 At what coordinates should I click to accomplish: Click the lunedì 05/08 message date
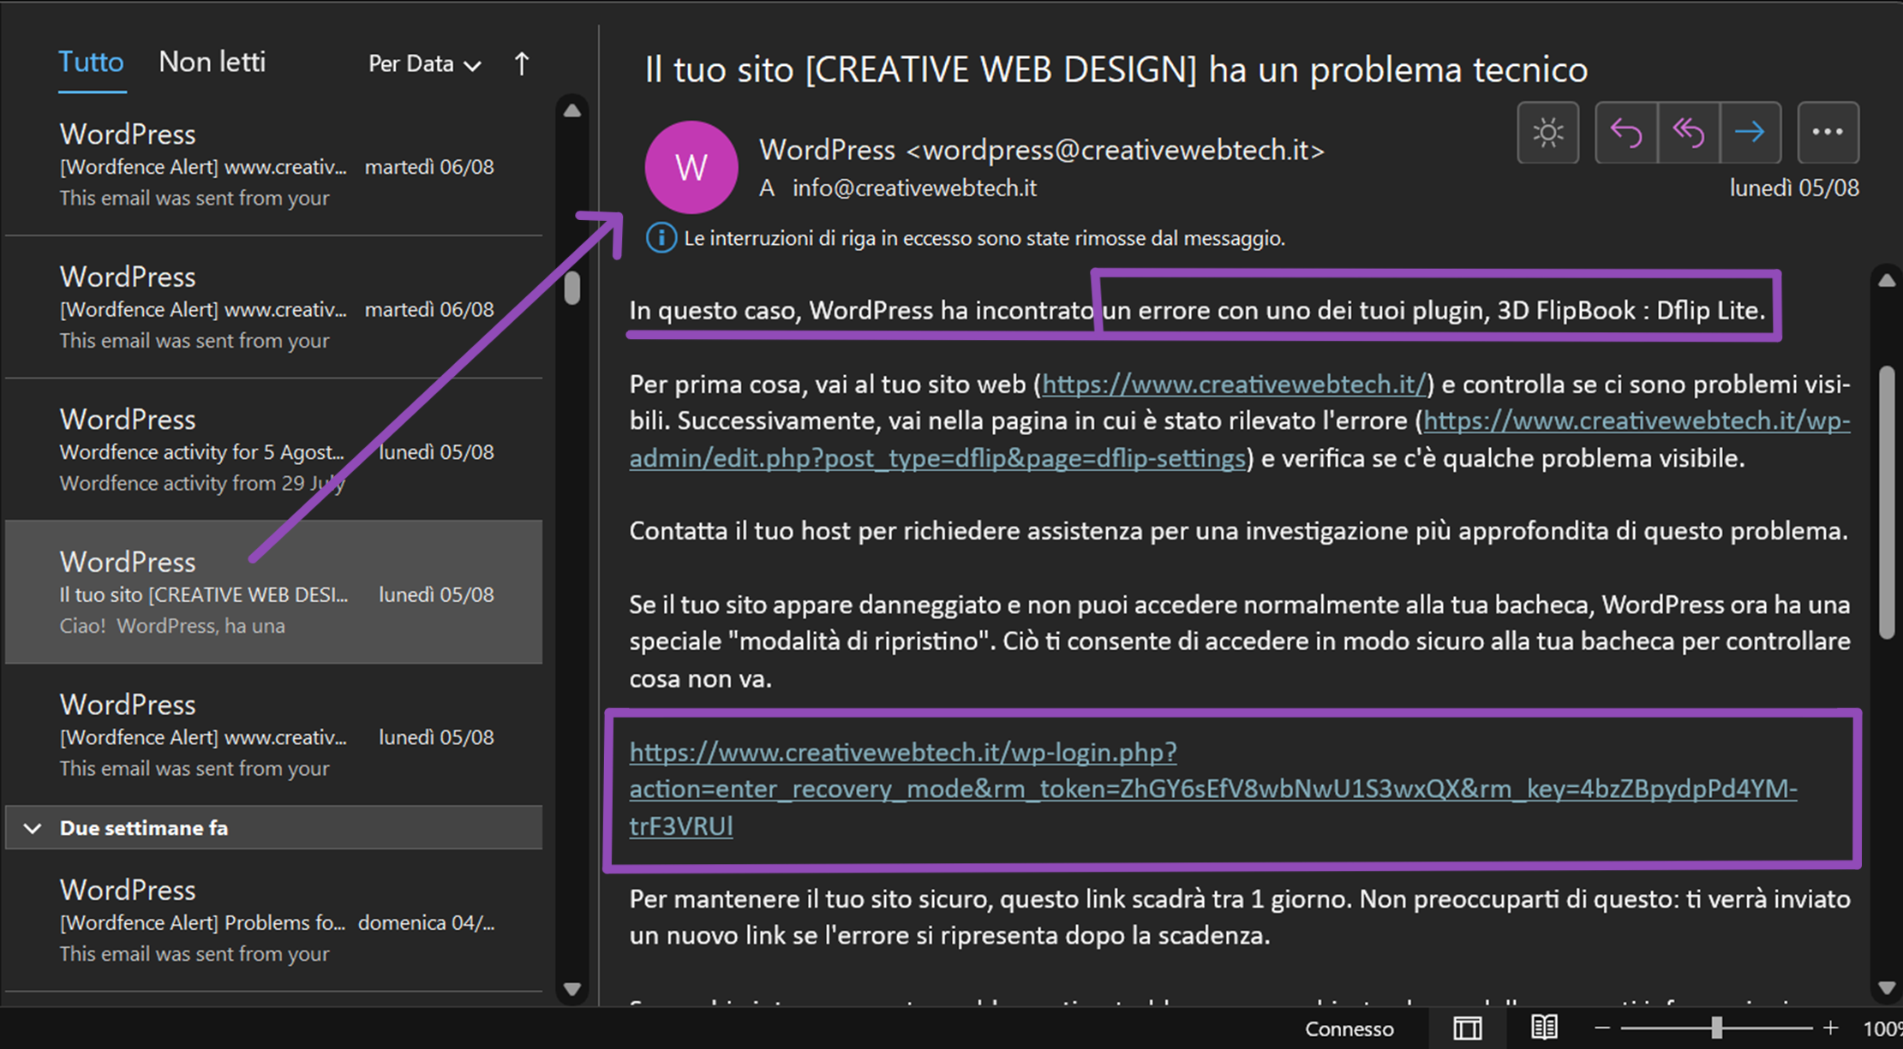(1793, 188)
